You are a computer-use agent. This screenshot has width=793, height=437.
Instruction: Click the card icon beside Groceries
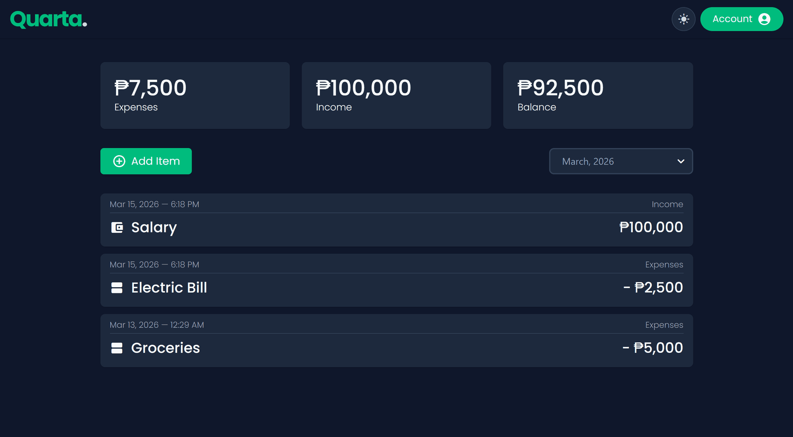pos(117,348)
